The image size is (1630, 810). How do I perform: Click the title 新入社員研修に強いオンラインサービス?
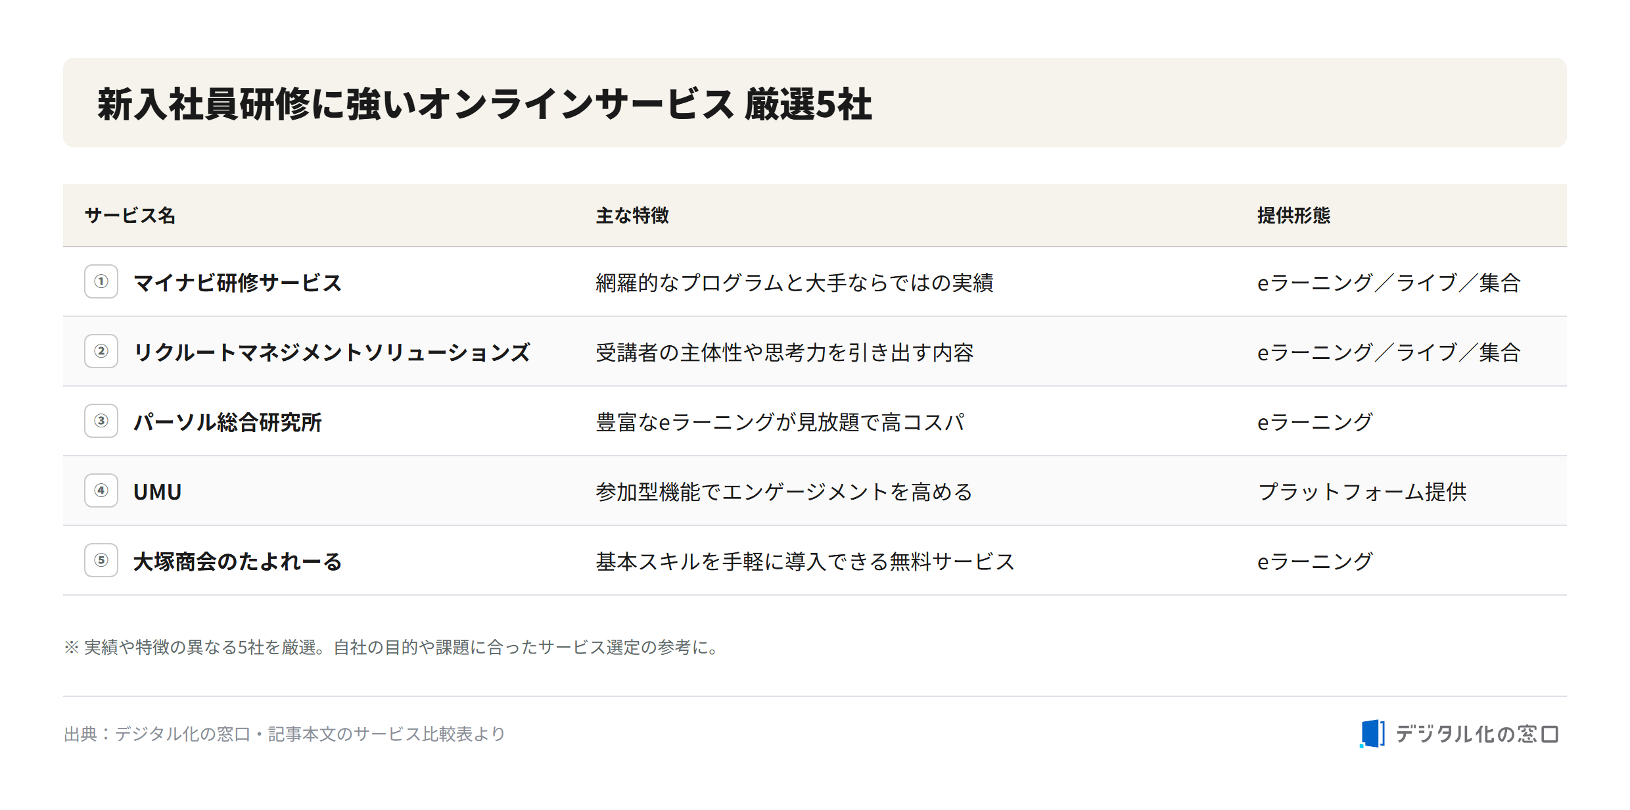415,104
